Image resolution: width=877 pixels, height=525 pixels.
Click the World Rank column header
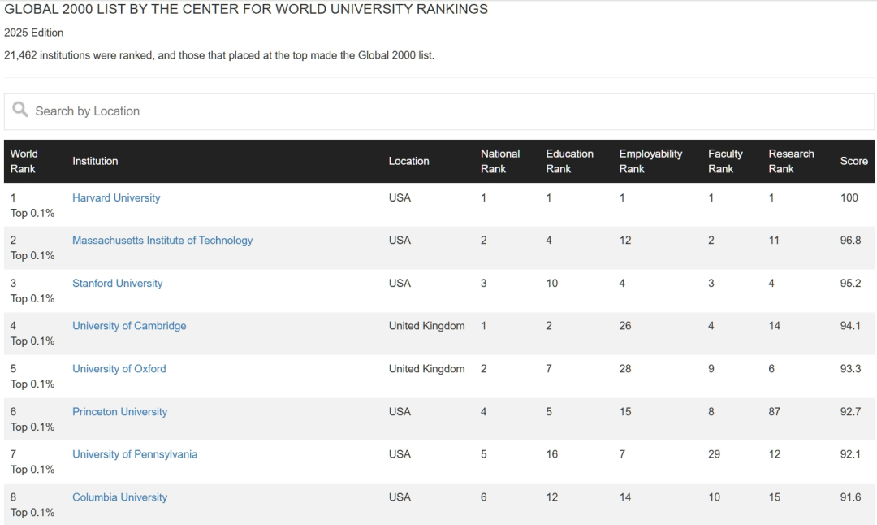[x=24, y=161]
